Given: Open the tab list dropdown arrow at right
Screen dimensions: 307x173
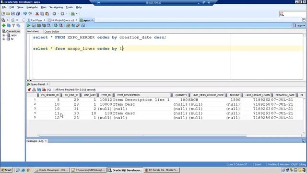Looking at the screenshot, I should [x=304, y=20].
